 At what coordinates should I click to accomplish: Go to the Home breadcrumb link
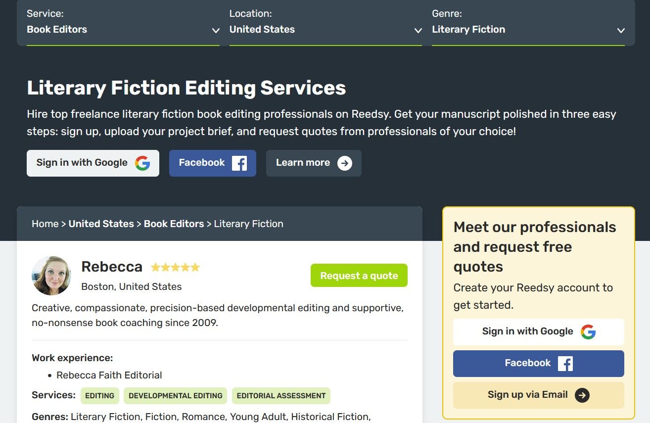[45, 224]
